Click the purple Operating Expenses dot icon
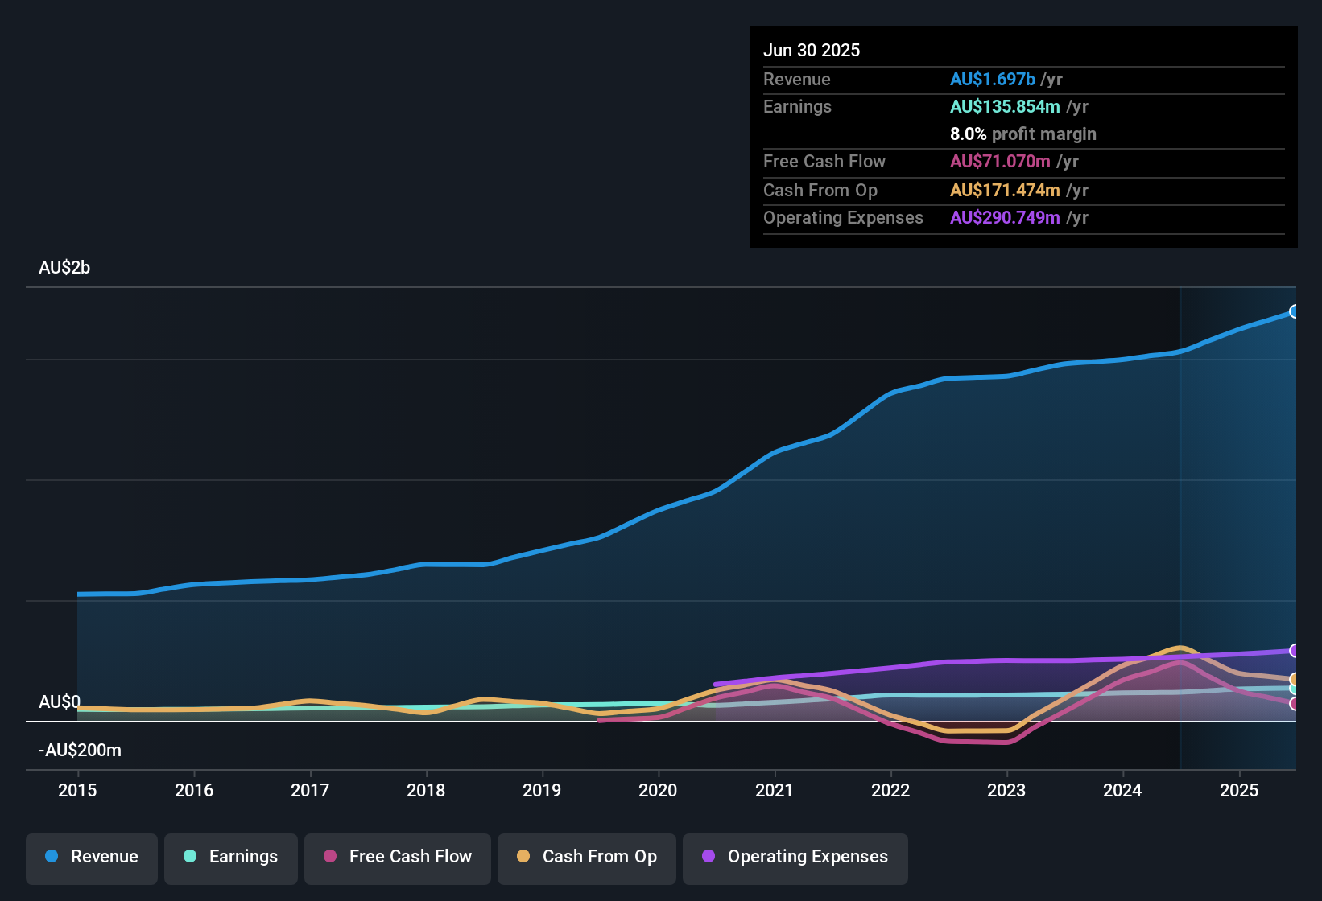The width and height of the screenshot is (1322, 901). (709, 857)
